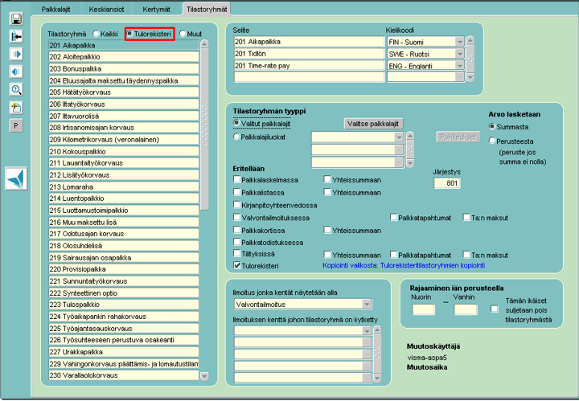Screen dimensions: 579x401
Task: Select row 227 Urakkapalkka
Action: pos(124,351)
